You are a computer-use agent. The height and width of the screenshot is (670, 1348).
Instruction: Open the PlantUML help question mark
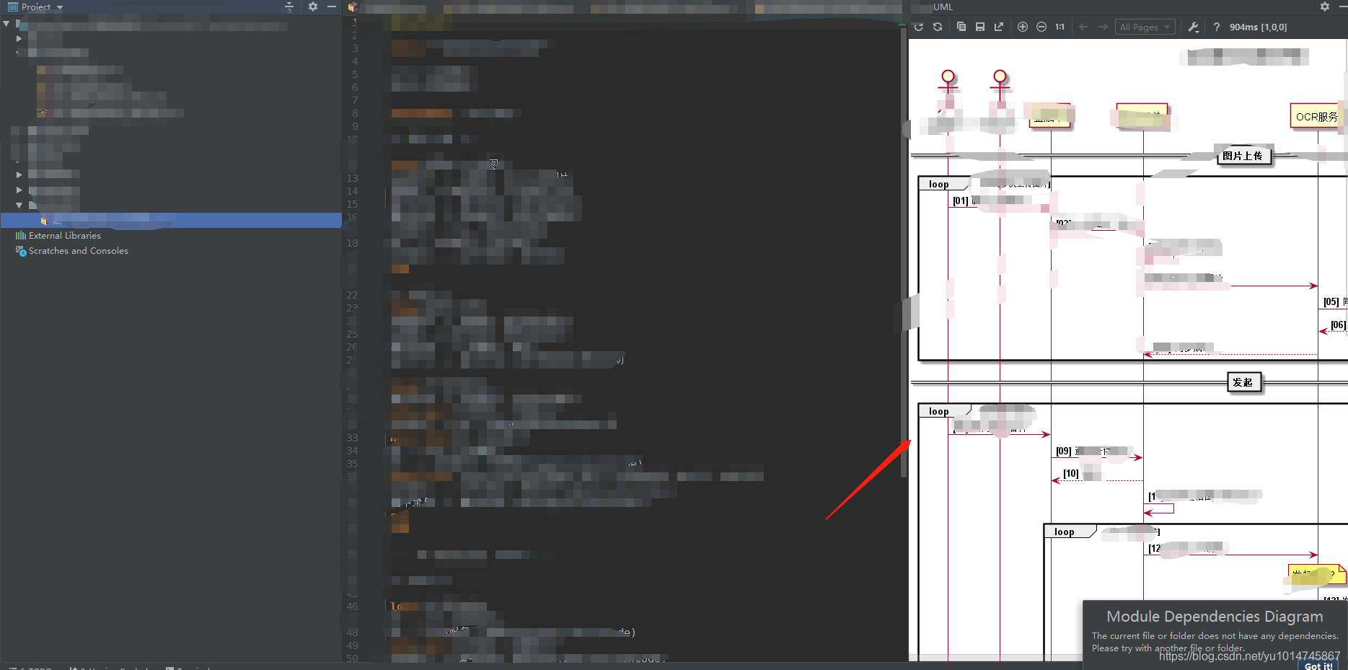click(1217, 27)
